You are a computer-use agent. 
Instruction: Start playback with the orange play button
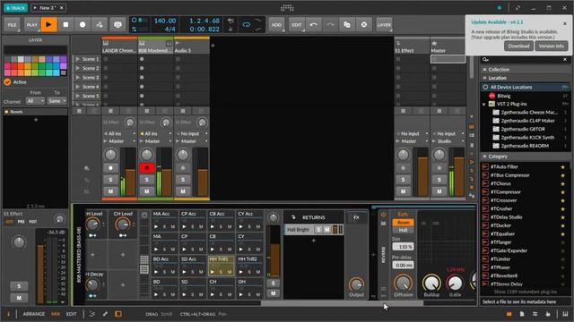(x=48, y=24)
